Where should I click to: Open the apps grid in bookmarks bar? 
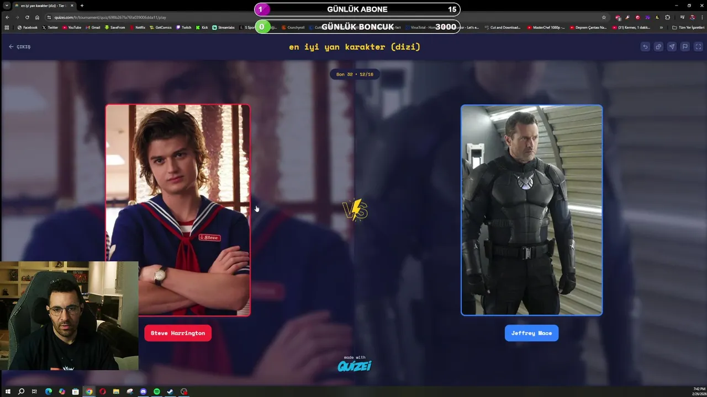tap(7, 27)
